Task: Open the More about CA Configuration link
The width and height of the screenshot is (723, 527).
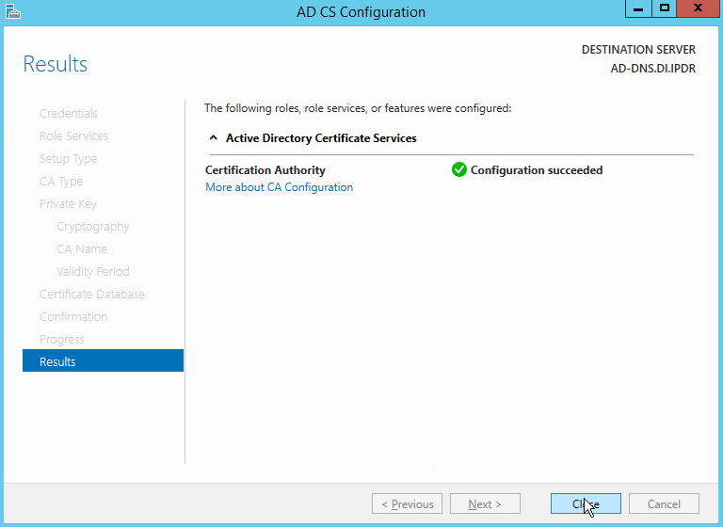Action: [279, 187]
